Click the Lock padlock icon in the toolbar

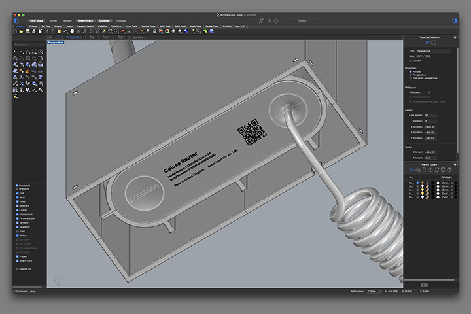tap(154, 31)
